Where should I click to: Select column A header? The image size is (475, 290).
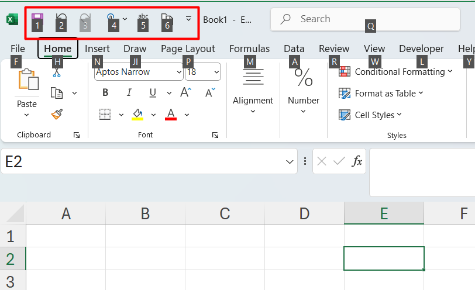(66, 213)
